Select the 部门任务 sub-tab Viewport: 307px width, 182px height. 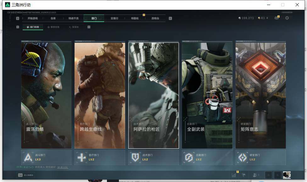[33, 27]
